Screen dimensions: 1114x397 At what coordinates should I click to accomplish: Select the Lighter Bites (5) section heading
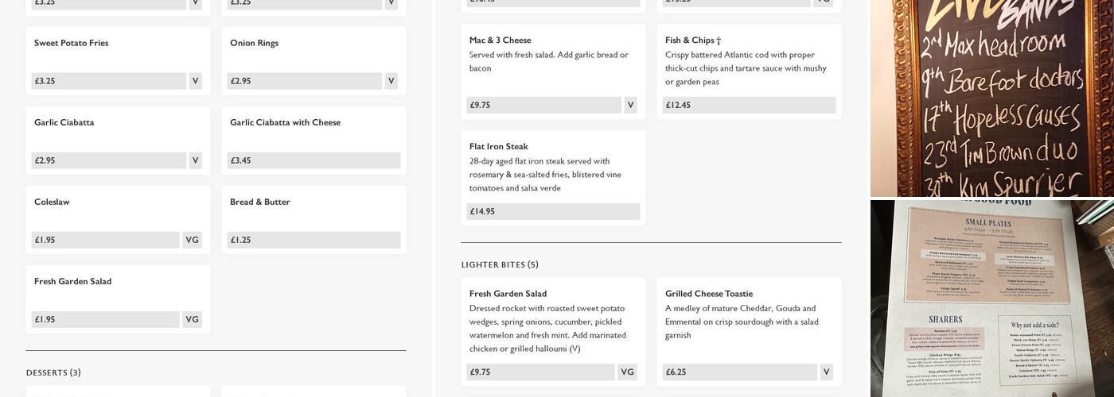500,264
